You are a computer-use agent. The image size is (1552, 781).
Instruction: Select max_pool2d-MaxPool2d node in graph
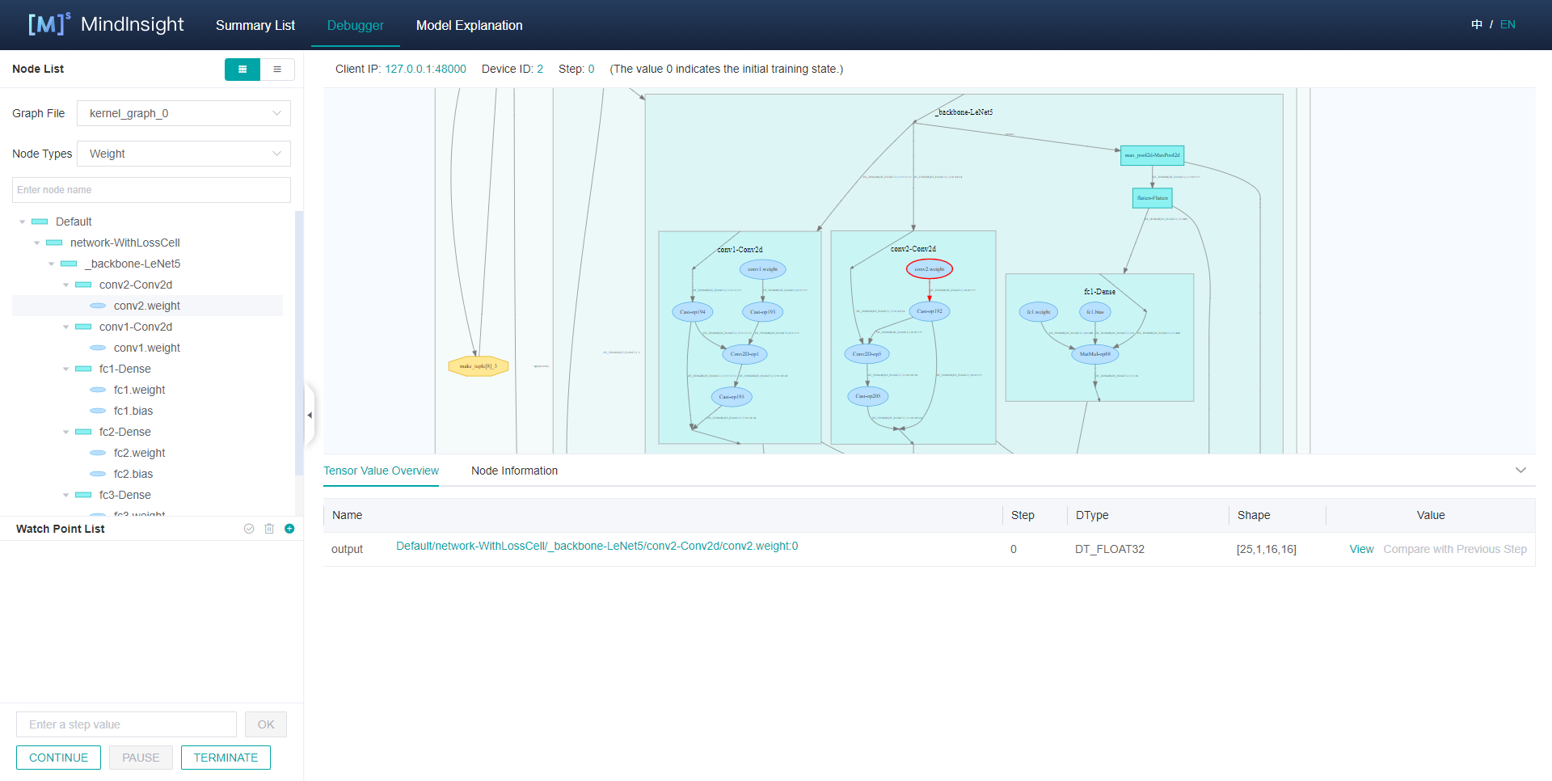pyautogui.click(x=1152, y=155)
